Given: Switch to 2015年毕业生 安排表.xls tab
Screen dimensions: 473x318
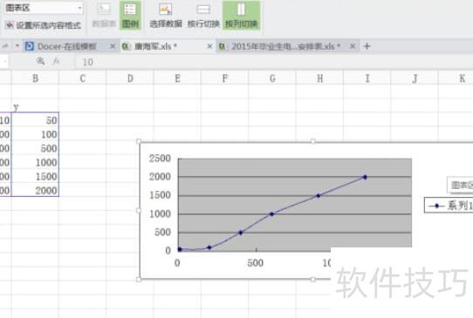Looking at the screenshot, I should point(285,46).
